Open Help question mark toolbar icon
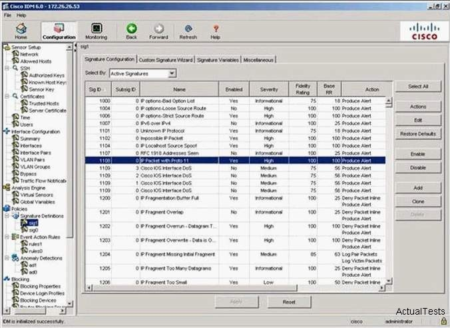This screenshot has width=450, height=328. (216, 29)
